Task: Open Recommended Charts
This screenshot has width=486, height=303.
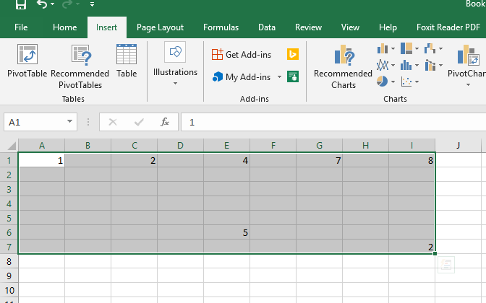Action: point(343,66)
